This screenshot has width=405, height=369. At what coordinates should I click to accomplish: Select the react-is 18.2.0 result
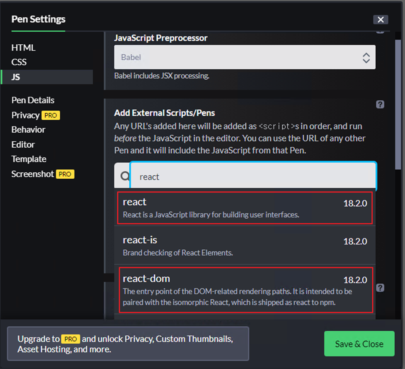pyautogui.click(x=245, y=245)
